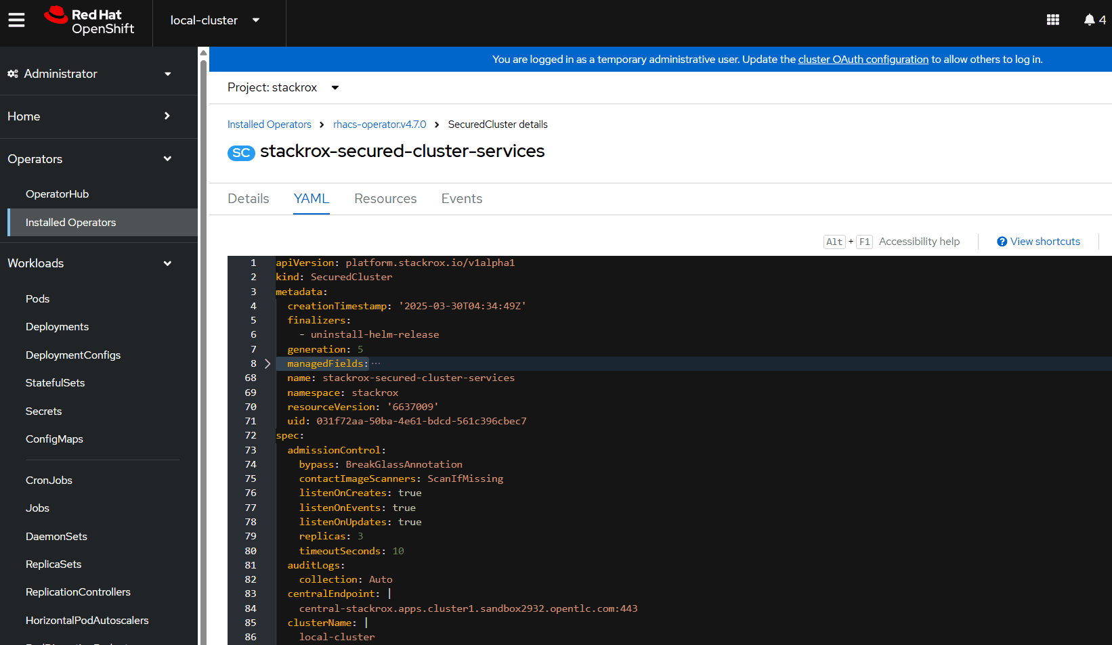Image resolution: width=1112 pixels, height=645 pixels.
Task: Collapse the Workloads navigation section
Action: point(89,263)
